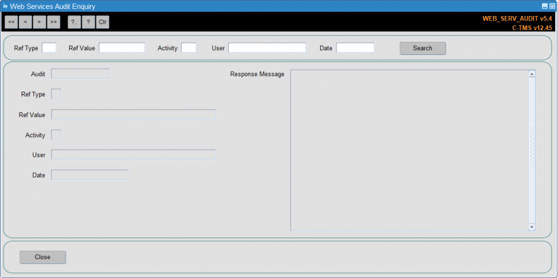This screenshot has width=558, height=278.
Task: Click the Audit result field
Action: (80, 74)
